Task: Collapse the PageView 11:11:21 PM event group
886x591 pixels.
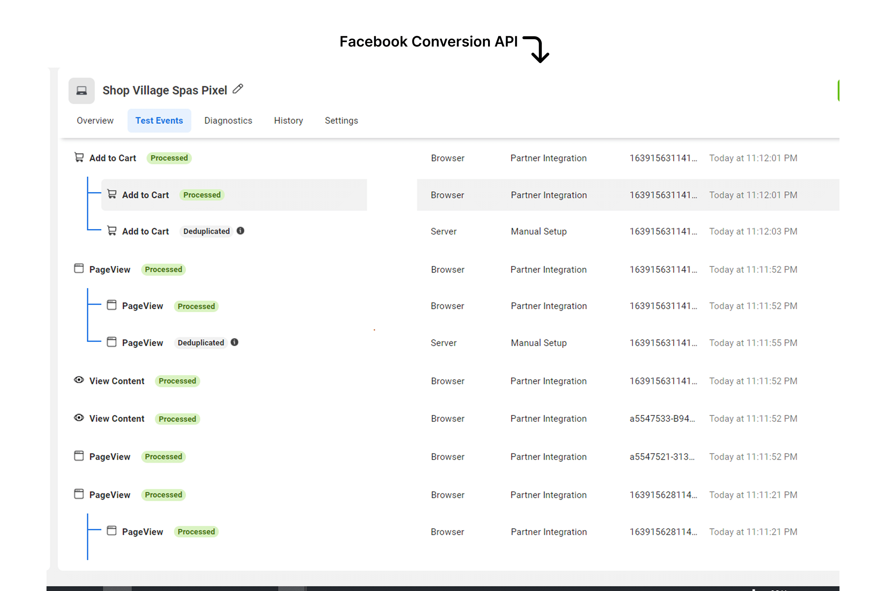Action: click(x=109, y=495)
